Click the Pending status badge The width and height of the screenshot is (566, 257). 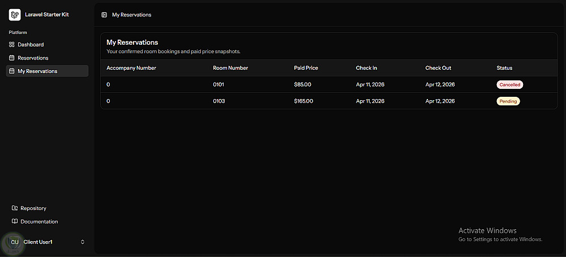tap(508, 101)
